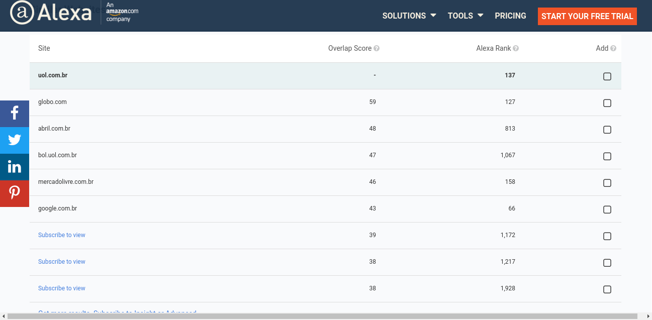Open first Subscribe to view link
The height and width of the screenshot is (320, 652).
tap(62, 235)
